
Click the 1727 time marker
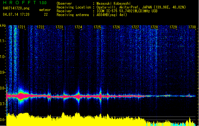[x=135, y=27]
